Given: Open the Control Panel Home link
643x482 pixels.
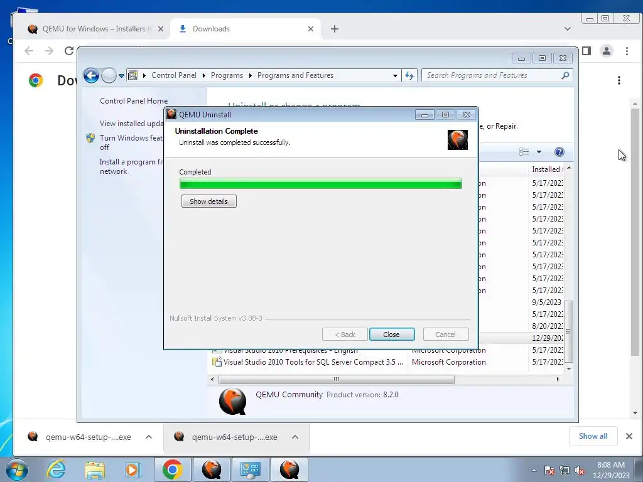Looking at the screenshot, I should pyautogui.click(x=134, y=101).
